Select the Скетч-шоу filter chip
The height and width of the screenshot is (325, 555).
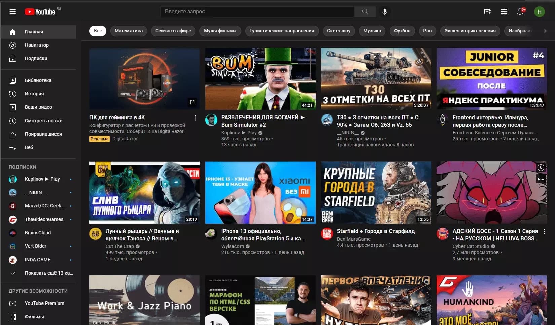coord(339,31)
